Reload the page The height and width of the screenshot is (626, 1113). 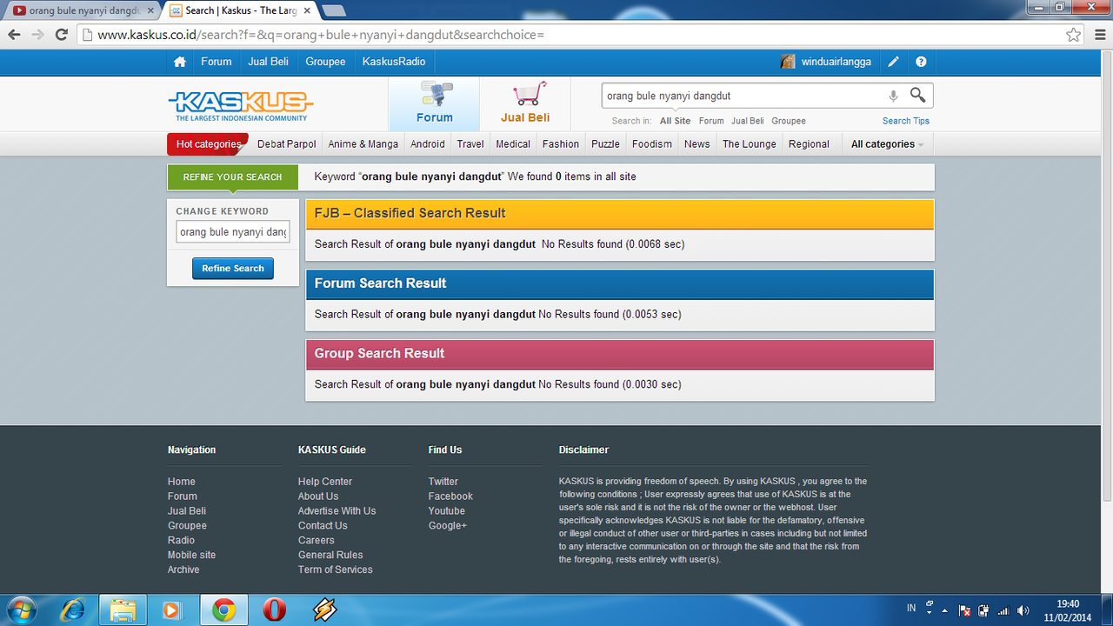[x=61, y=35]
